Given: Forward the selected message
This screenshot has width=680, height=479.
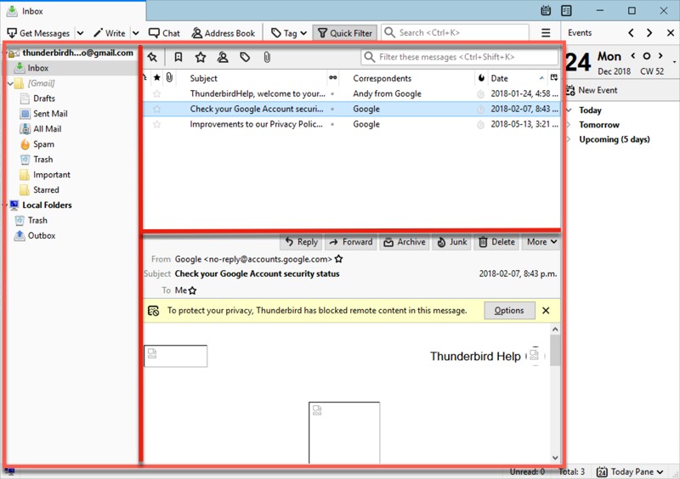Looking at the screenshot, I should (350, 242).
